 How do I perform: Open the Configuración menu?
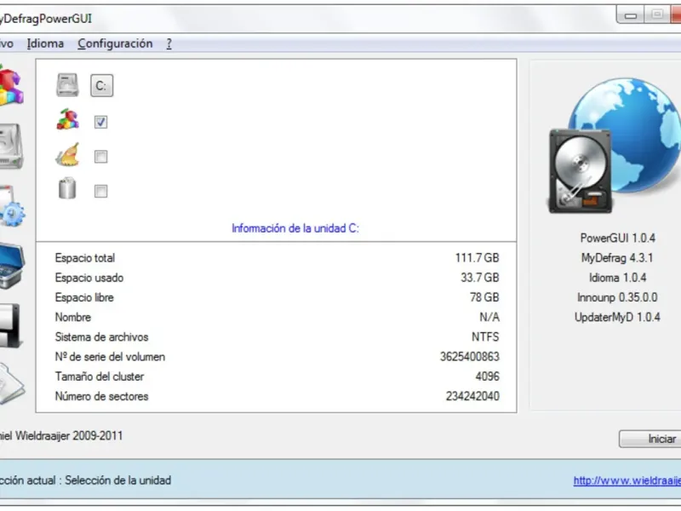(115, 44)
